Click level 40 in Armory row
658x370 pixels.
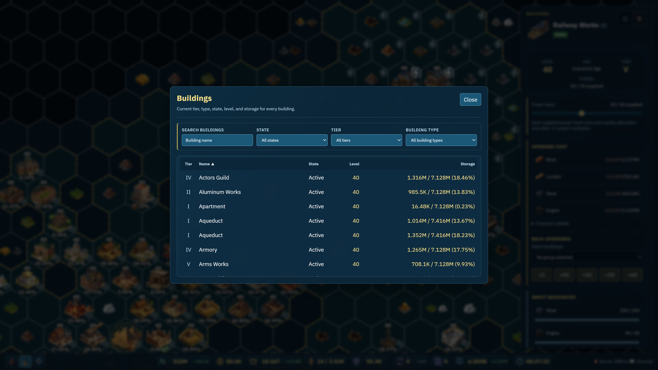click(356, 250)
